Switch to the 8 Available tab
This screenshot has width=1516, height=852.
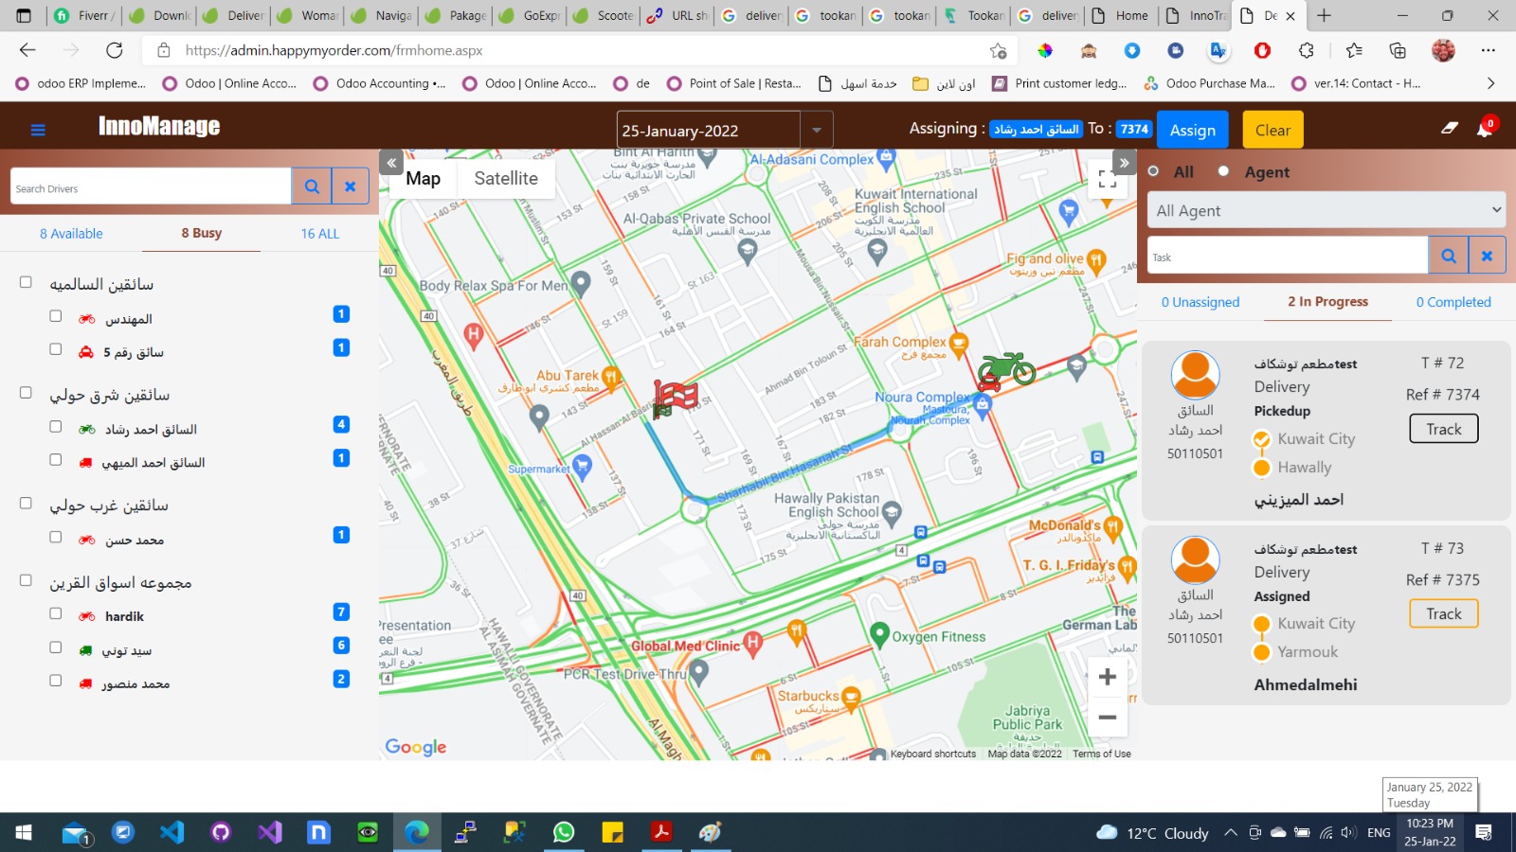71,233
